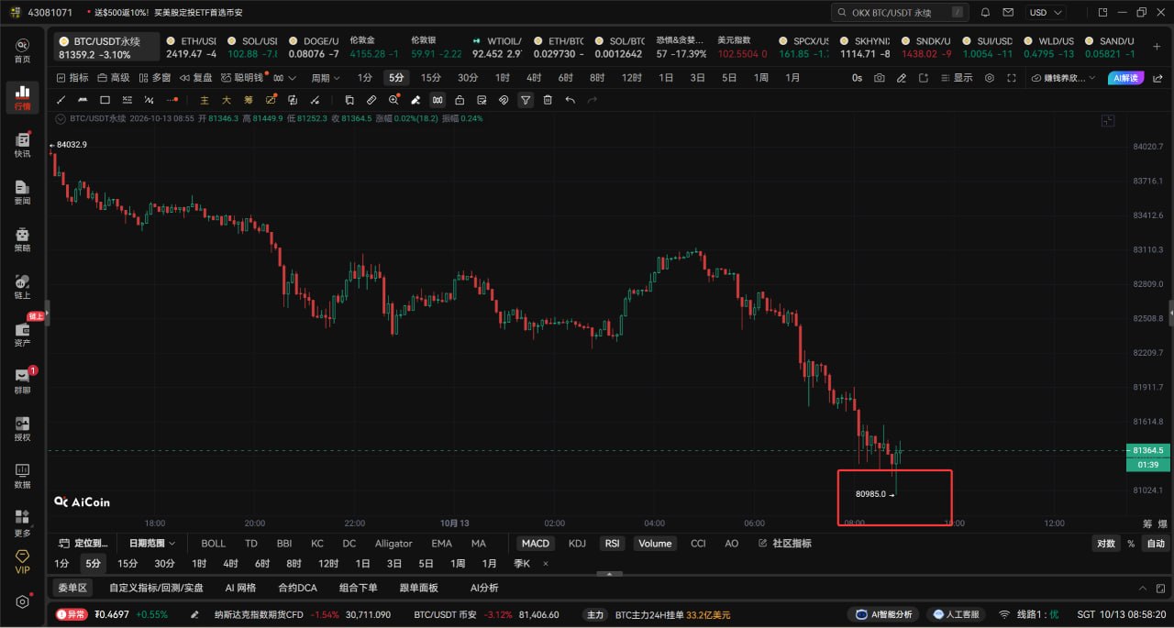
Task: Open the 赚钱养欣 layout dropdown
Action: click(x=1063, y=78)
